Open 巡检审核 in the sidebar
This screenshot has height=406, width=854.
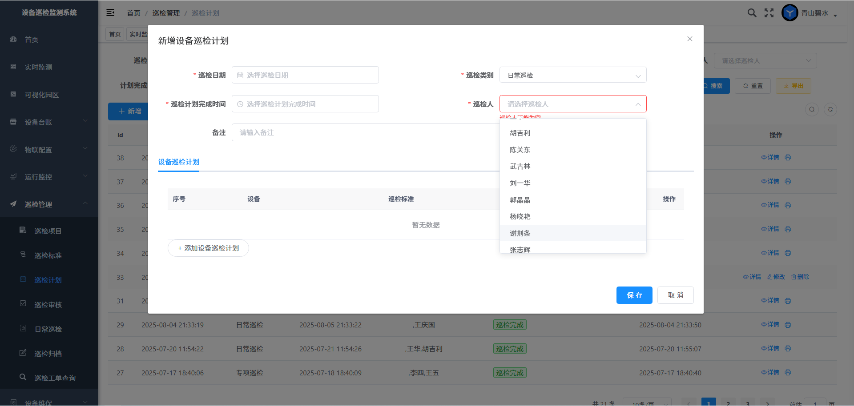click(48, 305)
